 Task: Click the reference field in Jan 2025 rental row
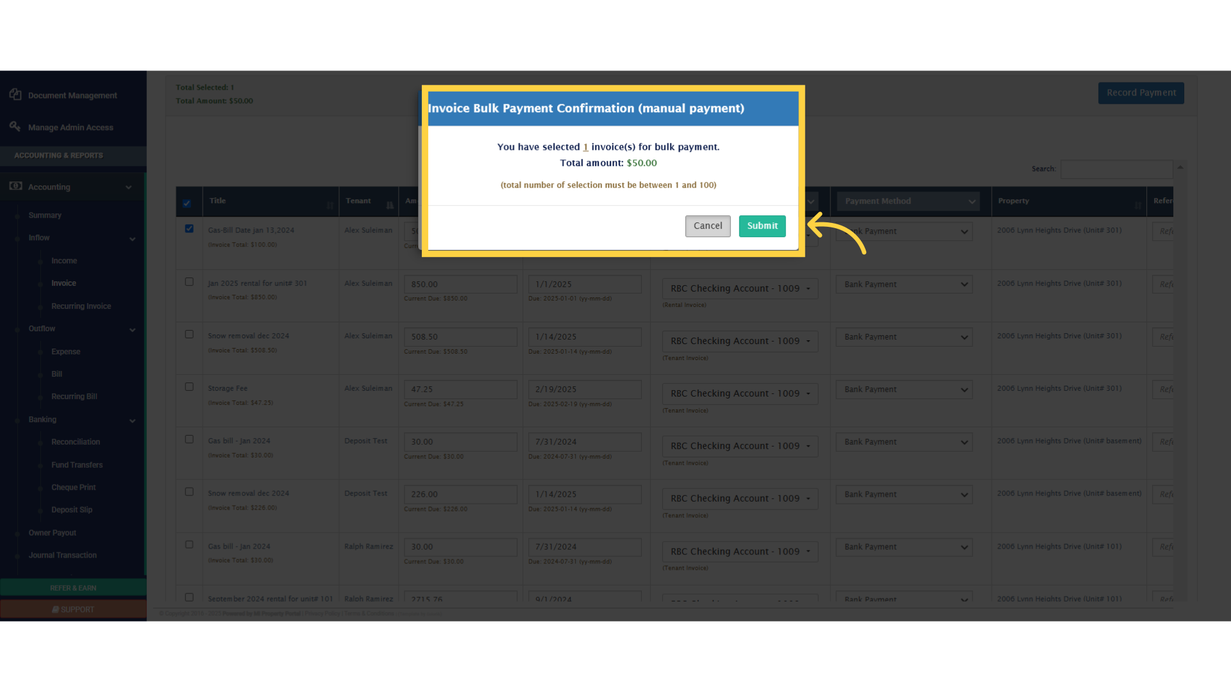pos(1163,284)
